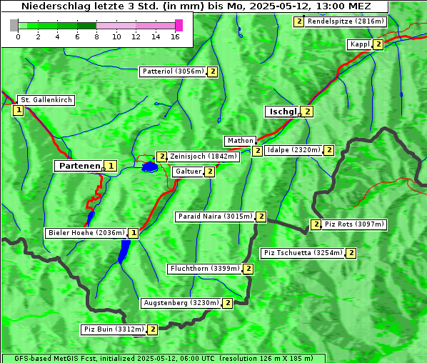Click the Kappl location label
The image size is (427, 363).
[359, 44]
